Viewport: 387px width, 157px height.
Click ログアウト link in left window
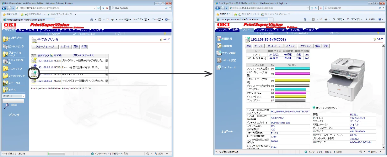click(121, 33)
